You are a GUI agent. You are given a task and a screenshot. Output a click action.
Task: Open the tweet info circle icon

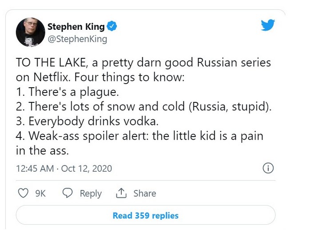[x=268, y=168]
